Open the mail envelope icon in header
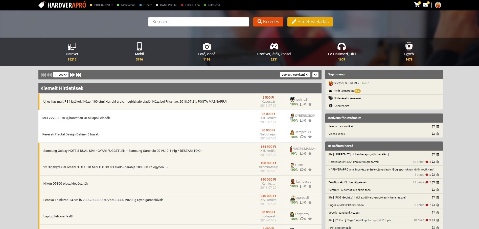 (x=426, y=5)
